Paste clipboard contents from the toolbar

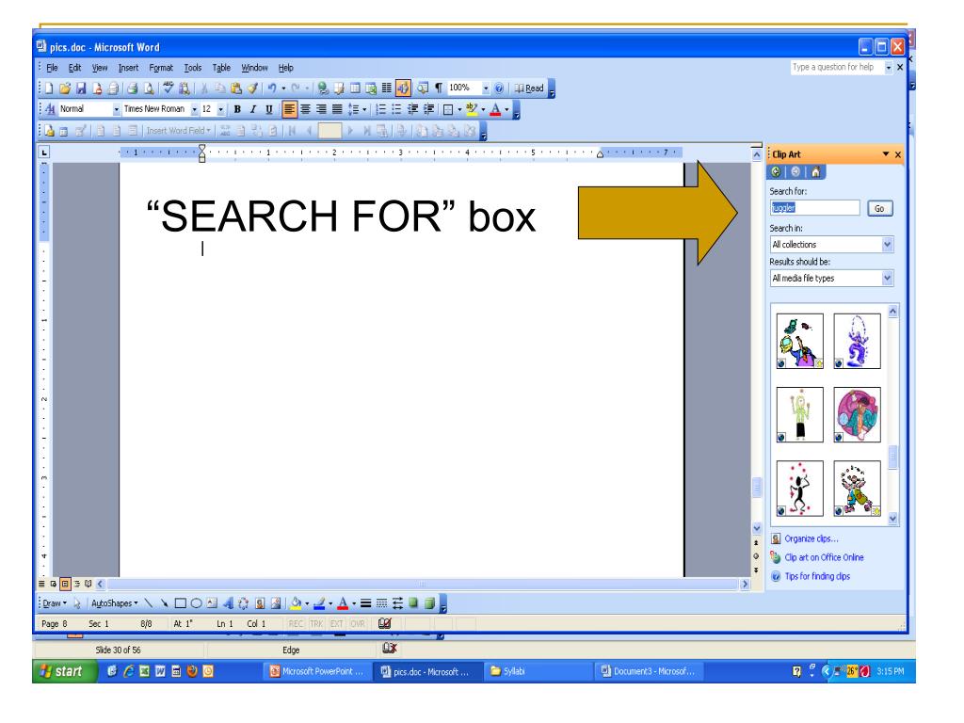(236, 88)
